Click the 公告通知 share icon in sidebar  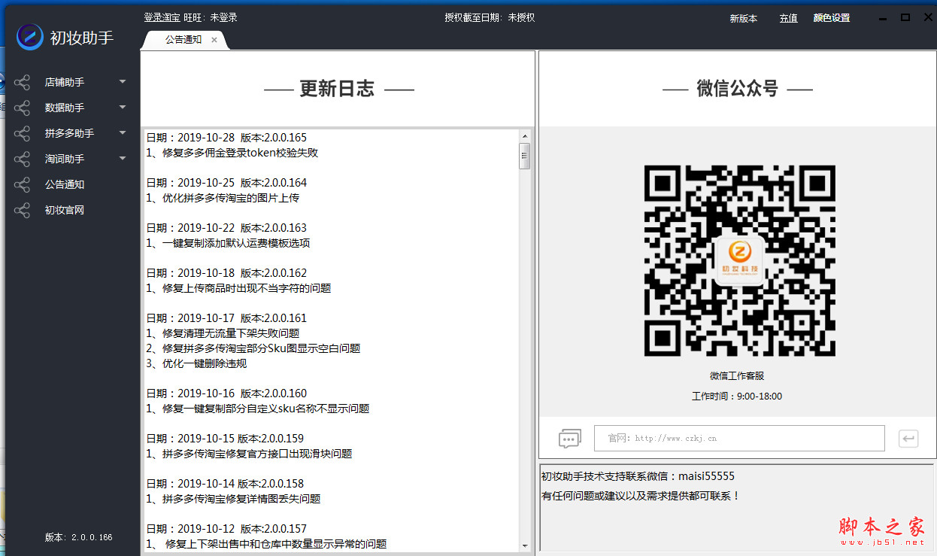(23, 184)
